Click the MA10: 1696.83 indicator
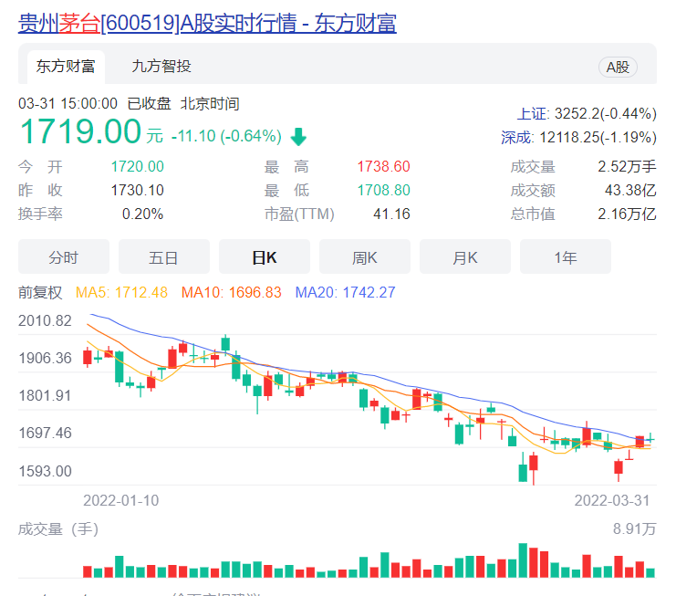The image size is (676, 596). tap(231, 292)
